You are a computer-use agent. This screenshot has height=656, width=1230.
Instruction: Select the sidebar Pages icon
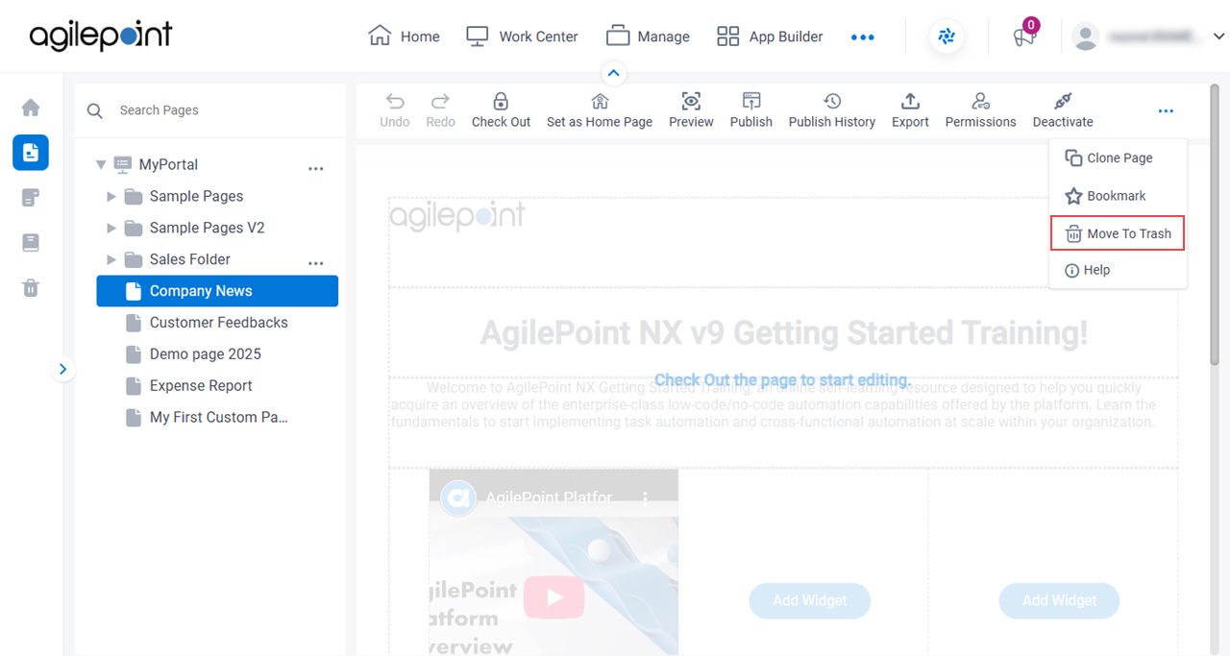point(31,153)
